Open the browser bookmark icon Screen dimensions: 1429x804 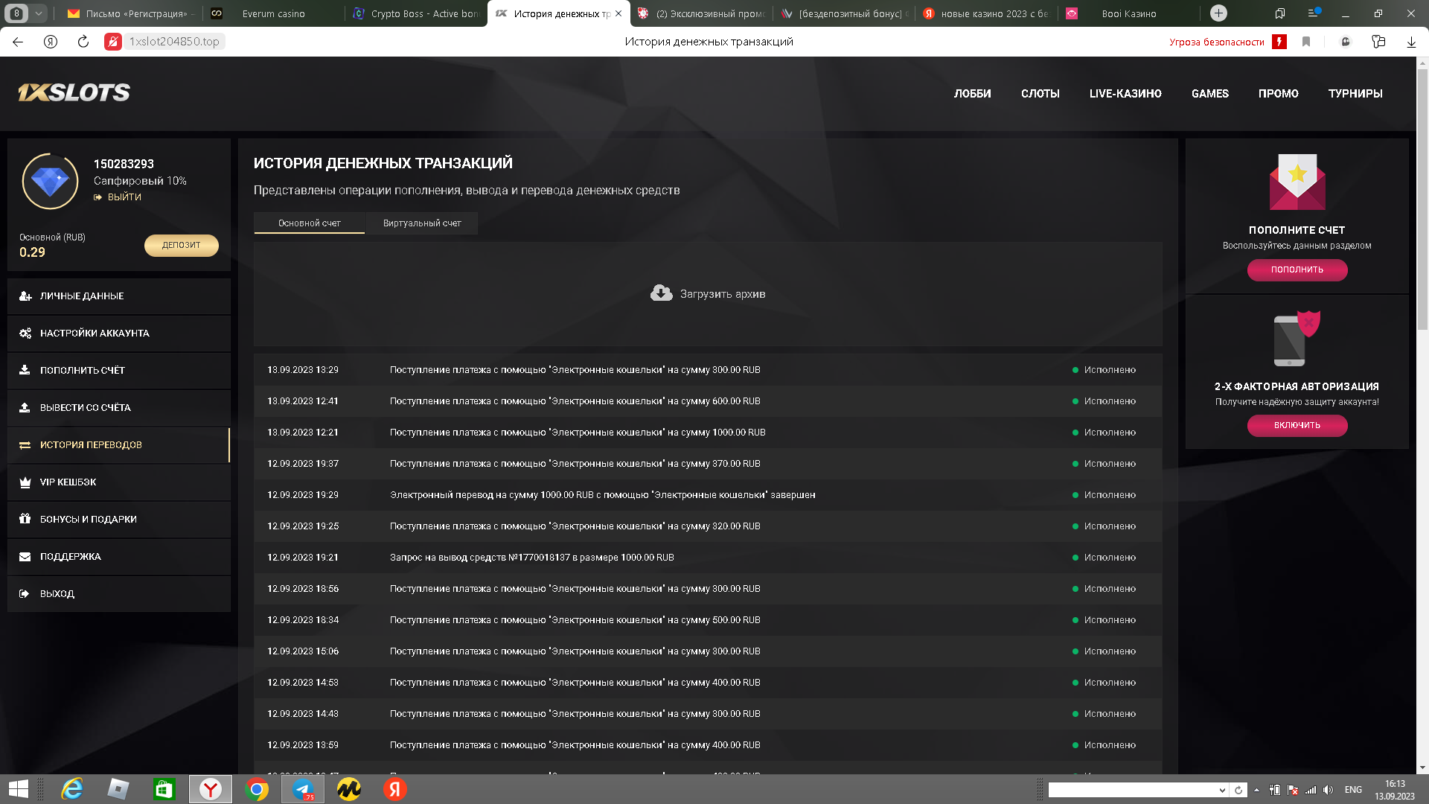(x=1305, y=42)
